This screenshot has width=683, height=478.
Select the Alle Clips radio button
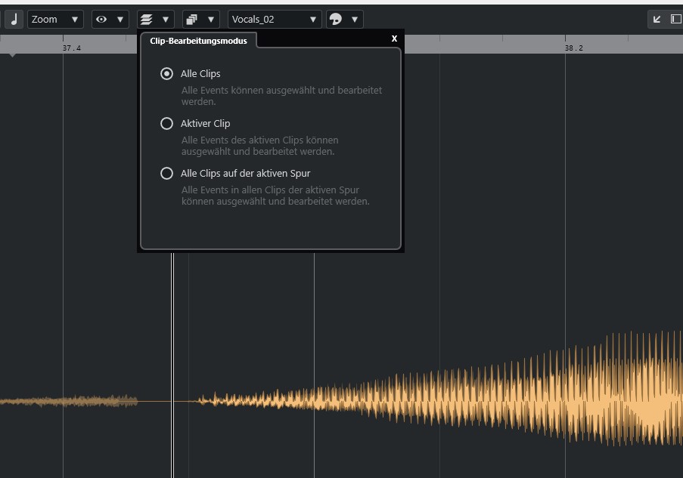coord(167,74)
